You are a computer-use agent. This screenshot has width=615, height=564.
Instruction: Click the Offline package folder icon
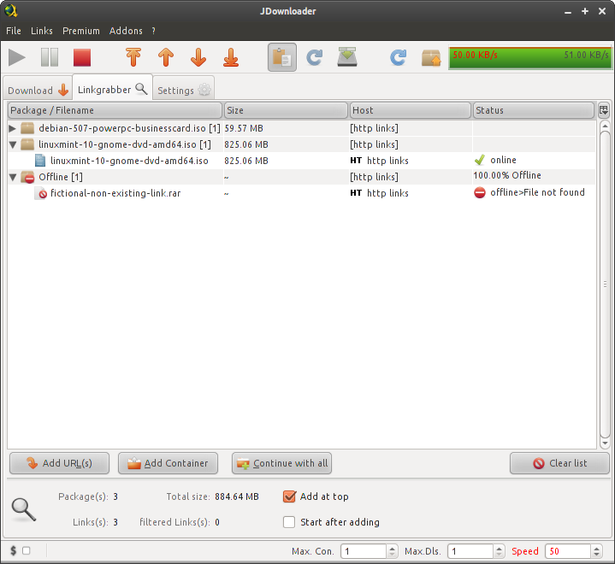tap(27, 177)
